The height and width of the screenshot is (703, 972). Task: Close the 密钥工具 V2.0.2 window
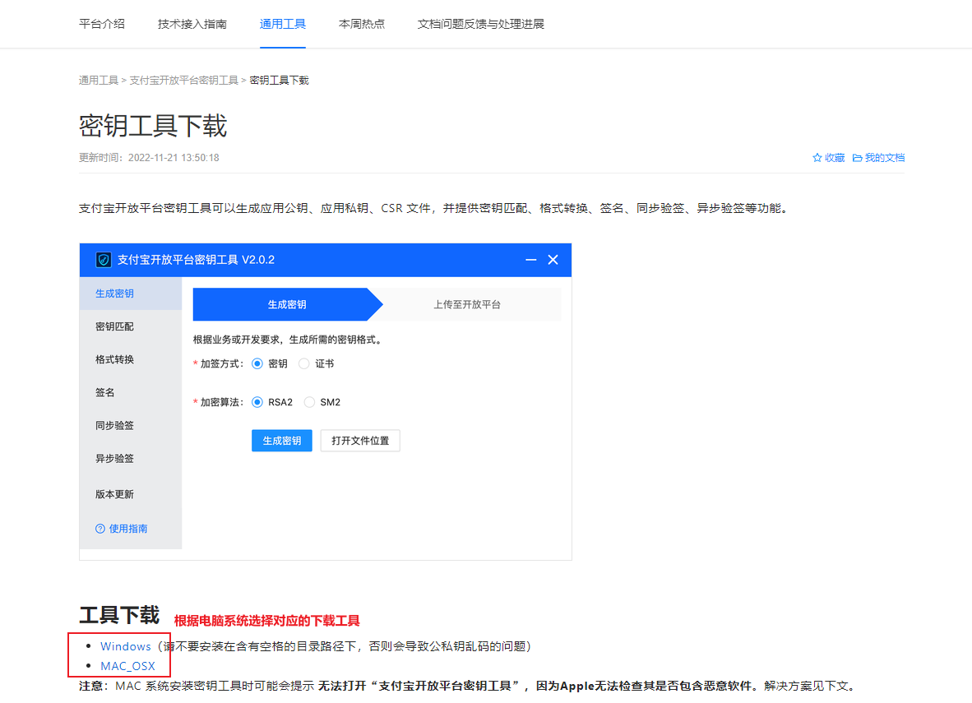(553, 260)
